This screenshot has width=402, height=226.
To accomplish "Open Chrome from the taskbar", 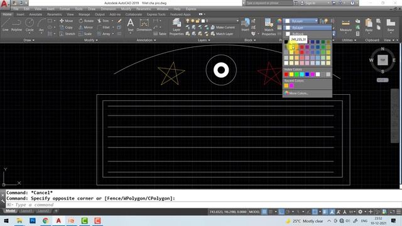I will point(46,220).
